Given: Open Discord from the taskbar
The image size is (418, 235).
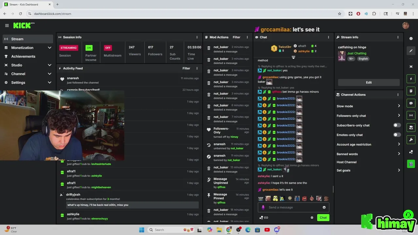Looking at the screenshot, I should pyautogui.click(x=277, y=230).
